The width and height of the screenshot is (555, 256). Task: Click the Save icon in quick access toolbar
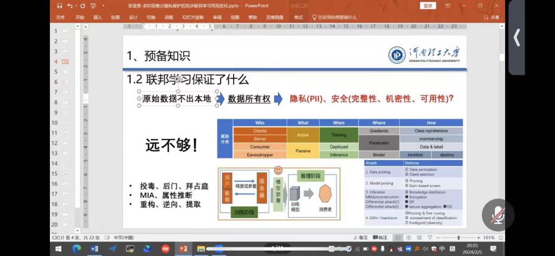pyautogui.click(x=60, y=6)
